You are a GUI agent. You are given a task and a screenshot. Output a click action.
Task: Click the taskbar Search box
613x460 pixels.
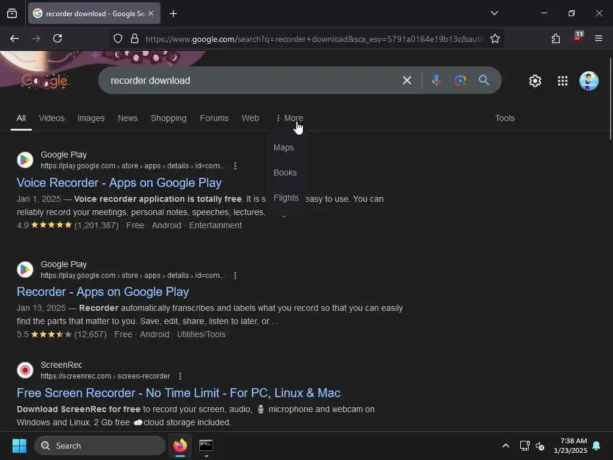tap(100, 446)
